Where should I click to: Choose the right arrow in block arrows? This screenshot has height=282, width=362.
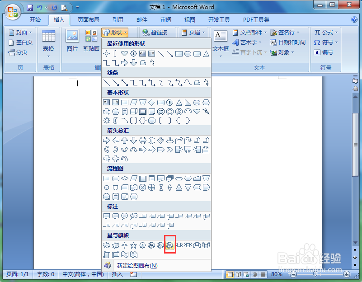point(106,140)
